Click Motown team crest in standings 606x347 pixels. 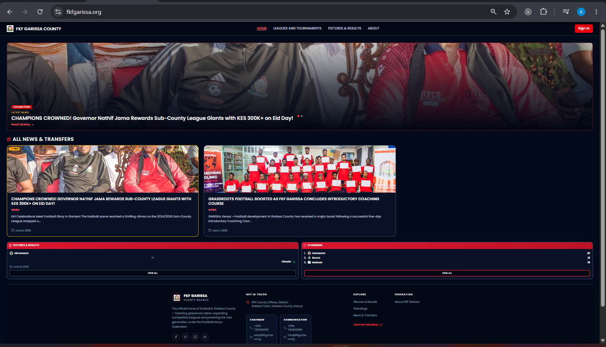[x=309, y=262]
